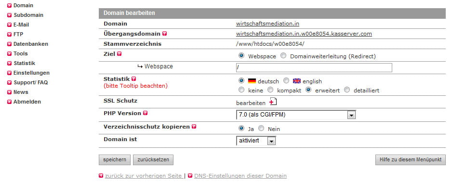Click into the Webspace path input field
Viewport: 452px width, 183px height.
point(314,68)
